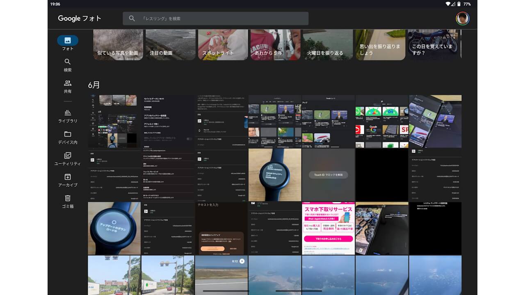This screenshot has height=295, width=525.
Task: Open the ゴミ箱 (Trash) icon
Action: coord(68,198)
